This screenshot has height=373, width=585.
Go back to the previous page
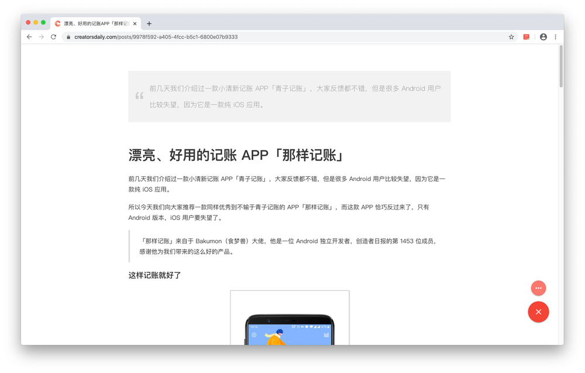point(29,37)
